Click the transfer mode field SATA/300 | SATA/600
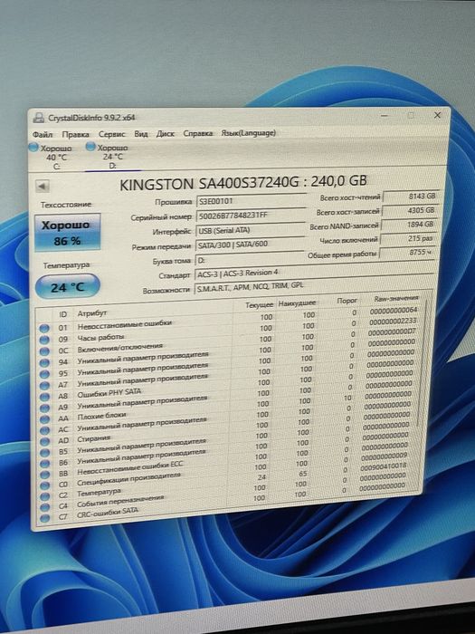Image resolution: width=475 pixels, height=634 pixels. click(250, 245)
